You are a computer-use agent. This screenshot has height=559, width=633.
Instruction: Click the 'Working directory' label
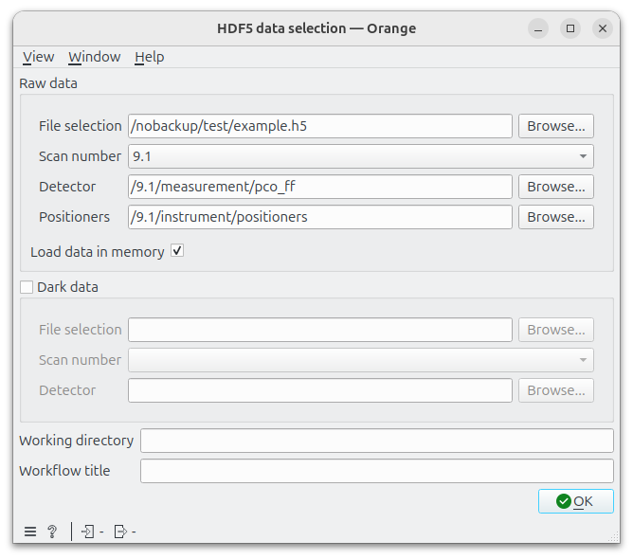click(x=77, y=441)
